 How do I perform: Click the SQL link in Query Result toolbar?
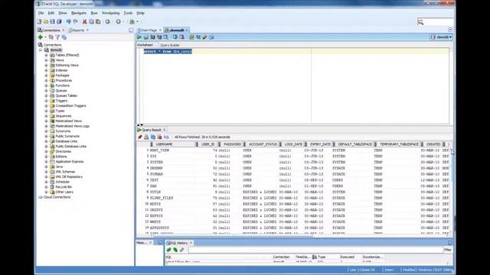166,137
